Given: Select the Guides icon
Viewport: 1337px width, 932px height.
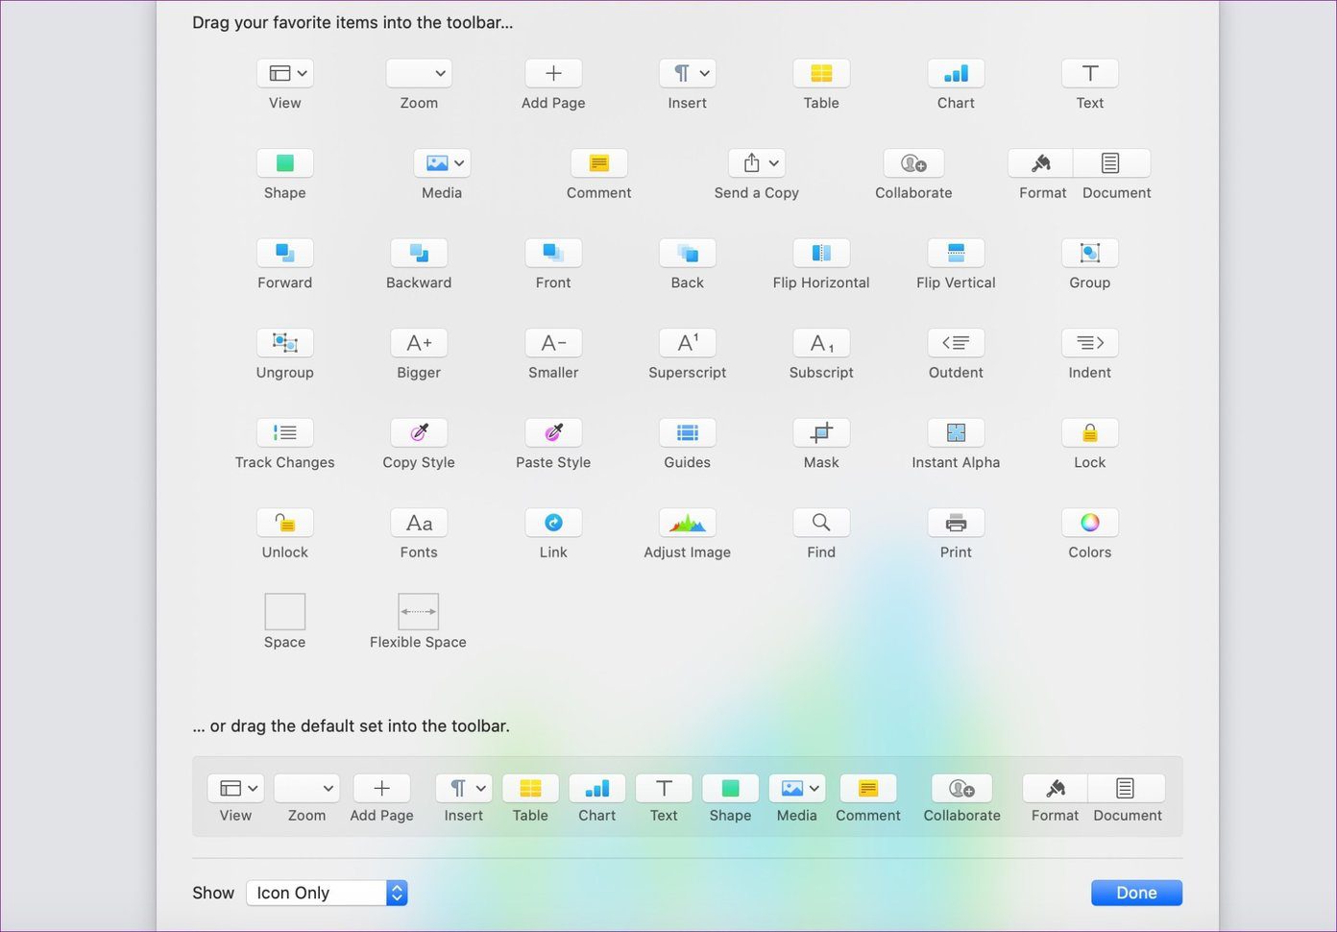Looking at the screenshot, I should pyautogui.click(x=688, y=432).
